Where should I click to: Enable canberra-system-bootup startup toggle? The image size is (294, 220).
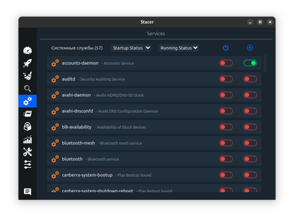tap(226, 175)
